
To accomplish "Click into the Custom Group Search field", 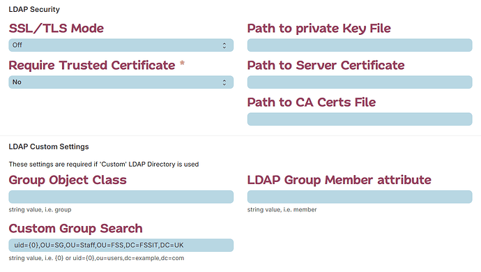I will point(121,245).
